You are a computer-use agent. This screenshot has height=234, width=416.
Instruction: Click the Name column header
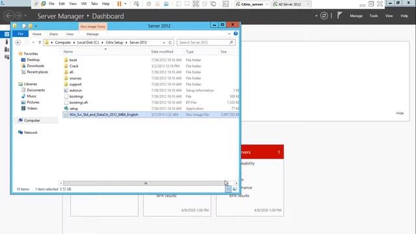[68, 52]
